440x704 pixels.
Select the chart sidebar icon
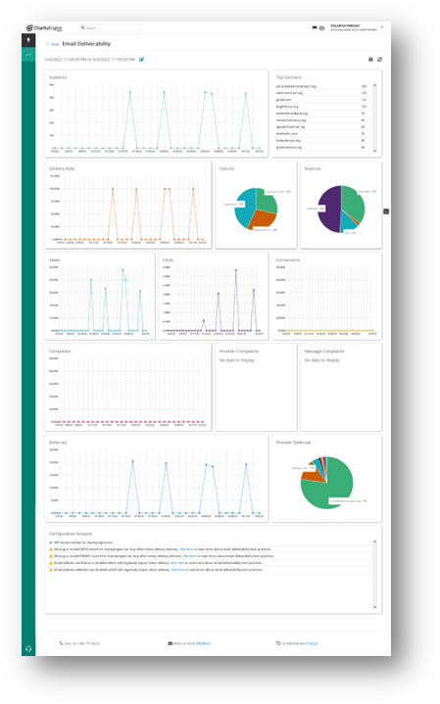coord(28,54)
